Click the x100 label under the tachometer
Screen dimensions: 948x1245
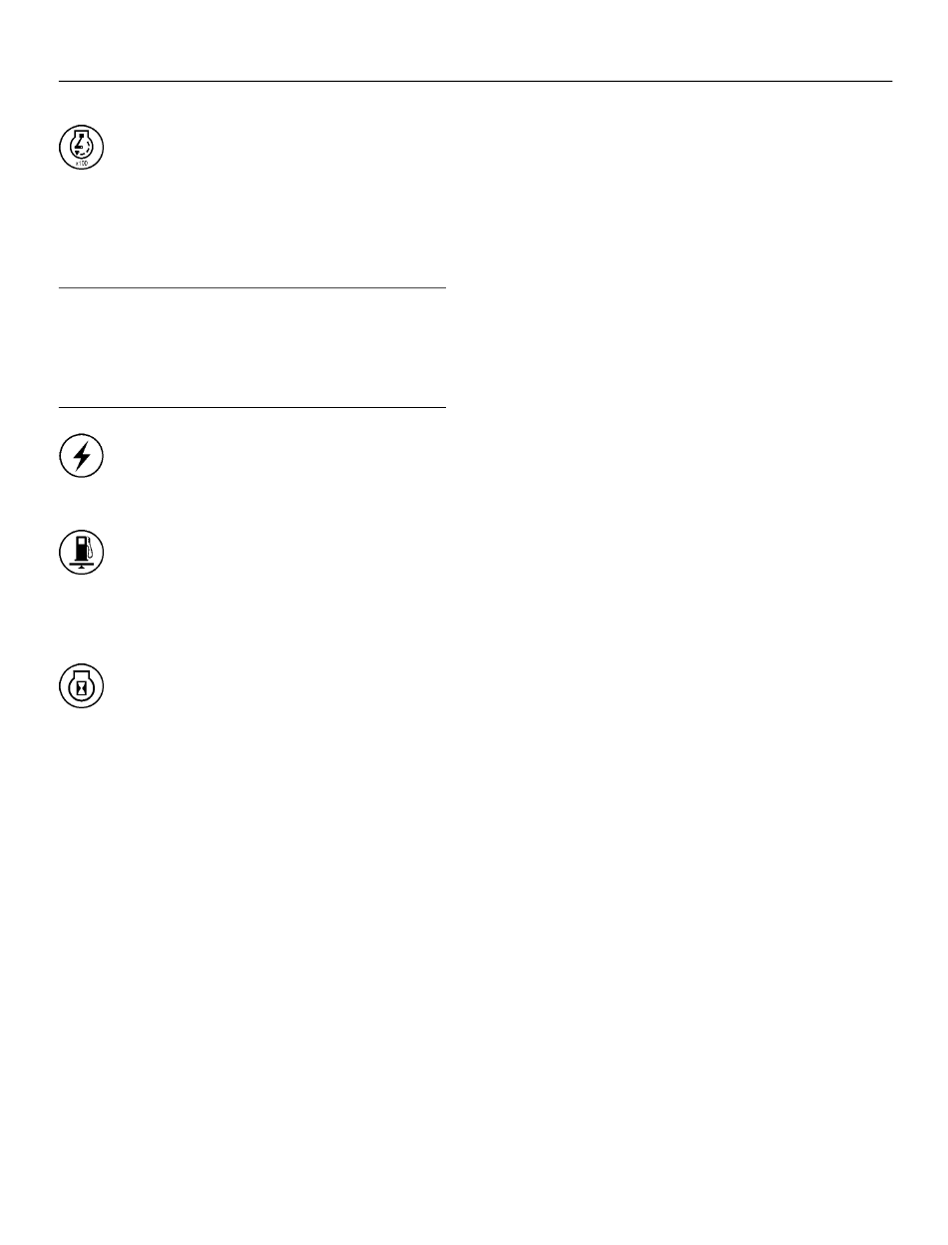point(82,161)
